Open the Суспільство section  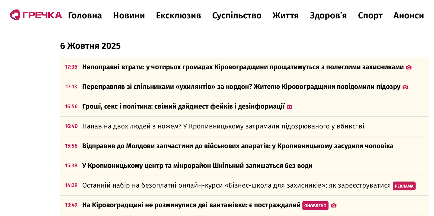(237, 15)
